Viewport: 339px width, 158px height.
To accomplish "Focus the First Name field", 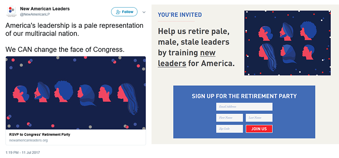I will 229,118.
